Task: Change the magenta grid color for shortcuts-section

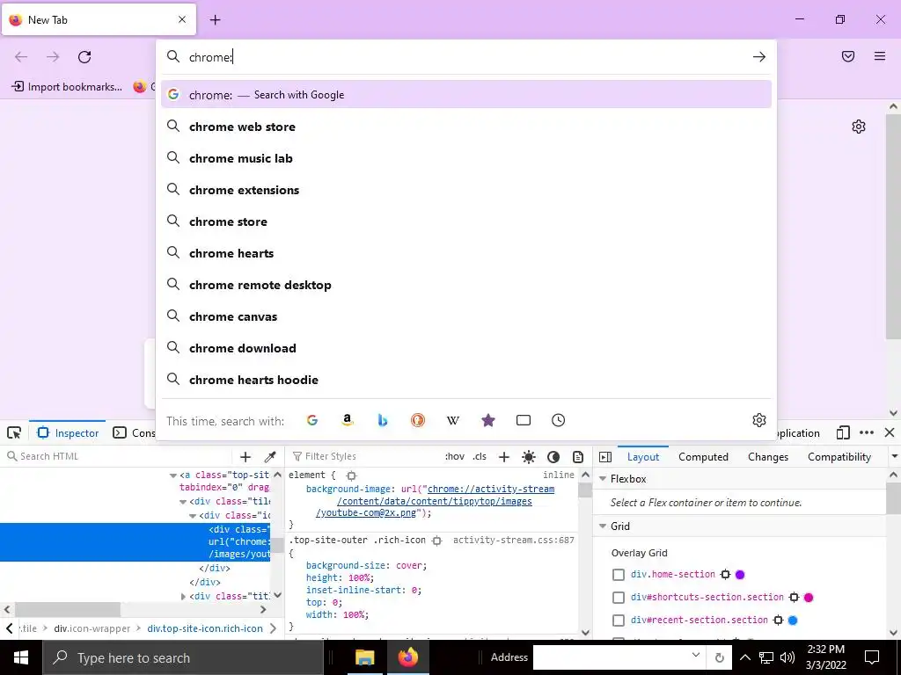Action: [x=809, y=598]
